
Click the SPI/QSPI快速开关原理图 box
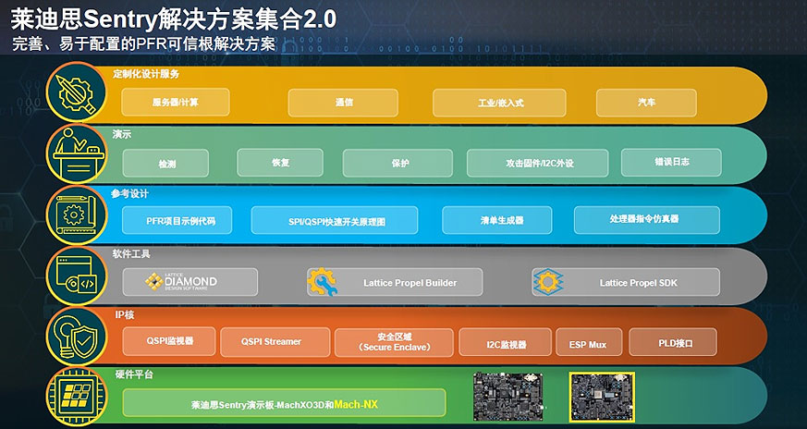[334, 220]
